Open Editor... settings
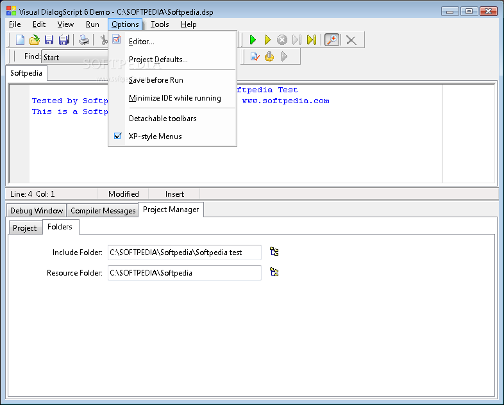 click(x=142, y=42)
